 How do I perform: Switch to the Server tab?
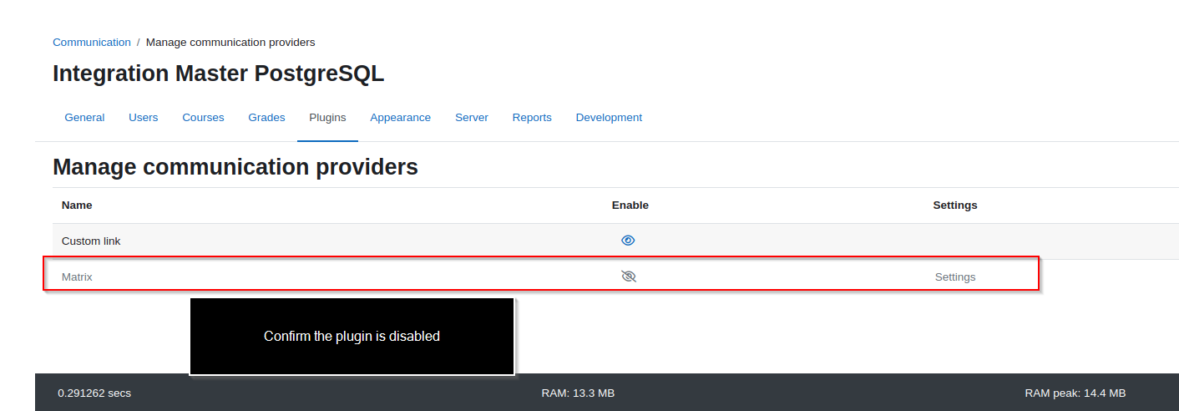(x=472, y=118)
